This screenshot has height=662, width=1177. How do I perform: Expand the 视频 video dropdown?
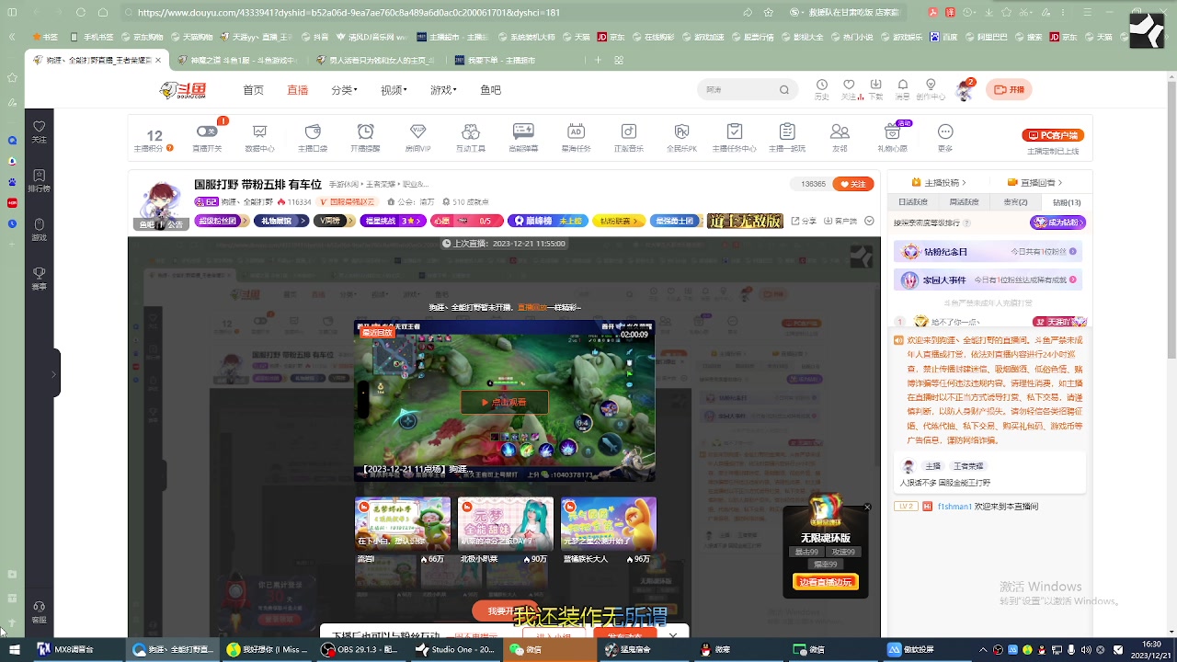click(x=394, y=90)
